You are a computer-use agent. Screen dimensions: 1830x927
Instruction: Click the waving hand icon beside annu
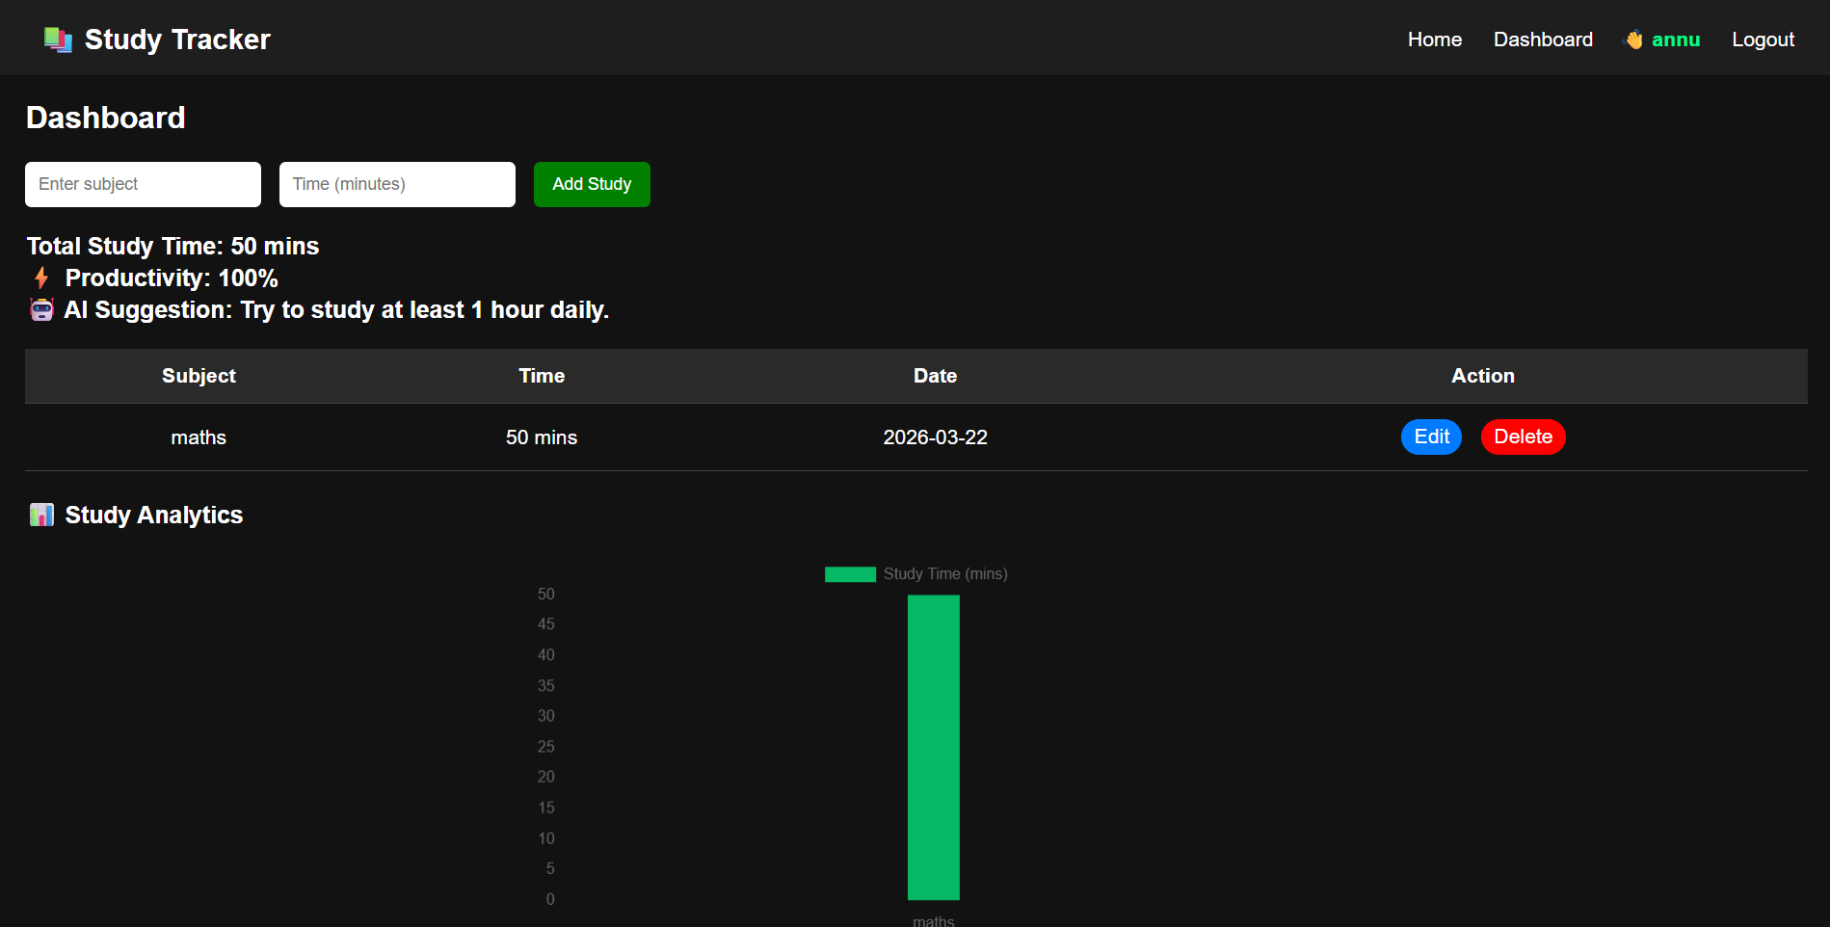coord(1633,40)
